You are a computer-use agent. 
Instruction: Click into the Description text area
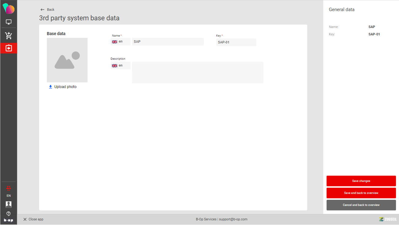click(x=197, y=73)
